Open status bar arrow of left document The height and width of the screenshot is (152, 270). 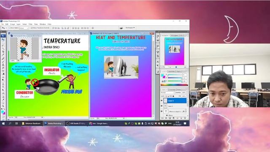click(42, 117)
